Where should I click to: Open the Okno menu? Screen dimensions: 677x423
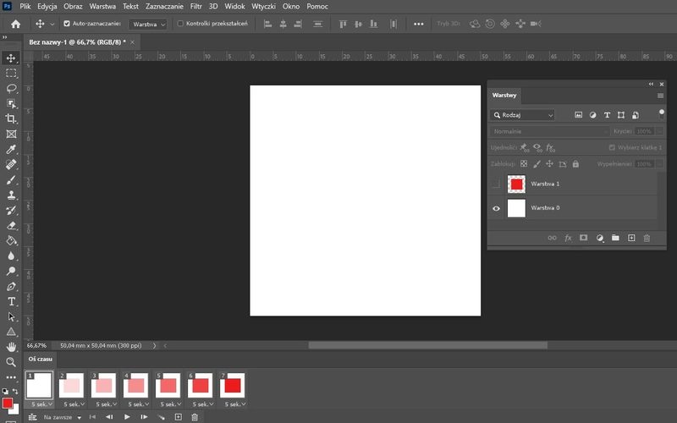291,7
